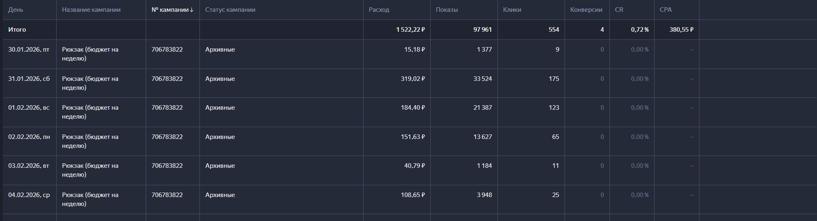Select impressions 13 627
Viewport: 817px width, 221px height.
pyautogui.click(x=483, y=137)
